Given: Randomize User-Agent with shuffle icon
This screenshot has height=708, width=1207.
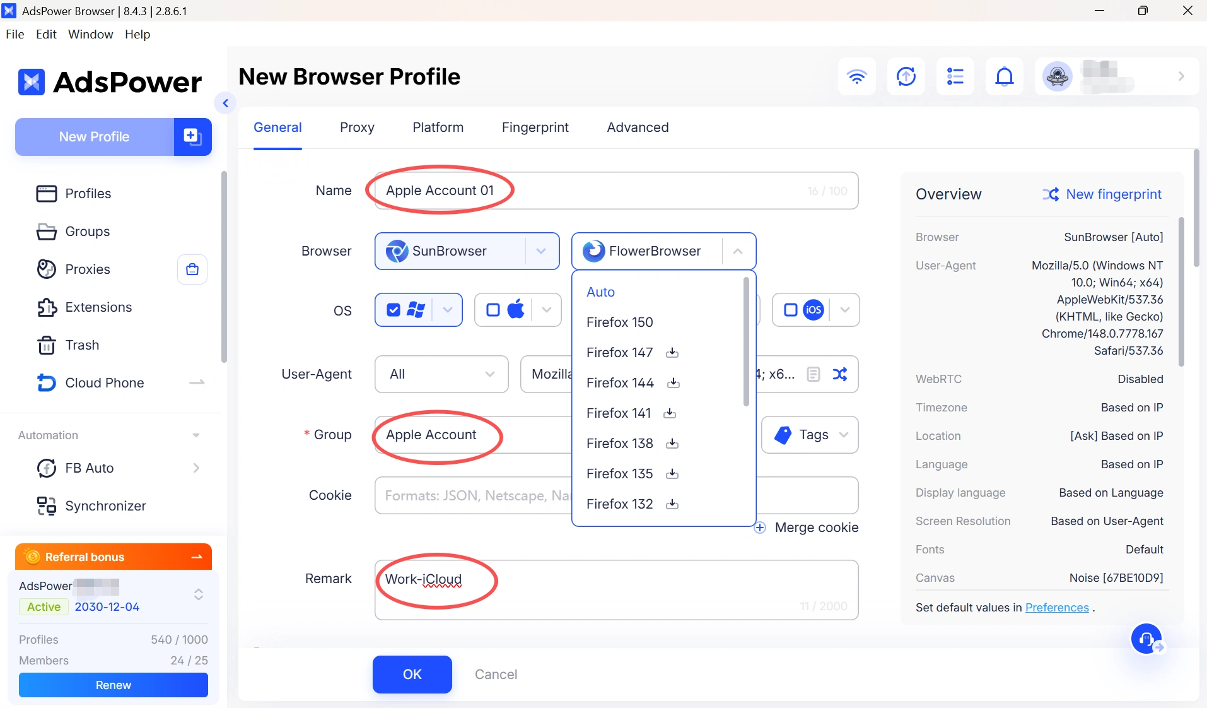Looking at the screenshot, I should (x=839, y=374).
